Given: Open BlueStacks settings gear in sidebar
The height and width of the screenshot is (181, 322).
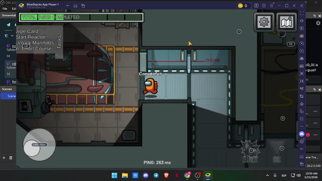Looking at the screenshot, I should (302, 142).
